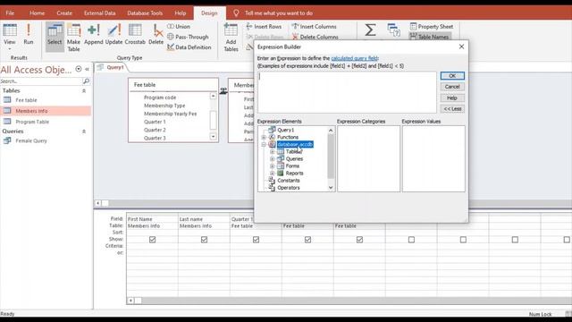Uncheck Show for the fourth Fee table column

[x=307, y=240]
